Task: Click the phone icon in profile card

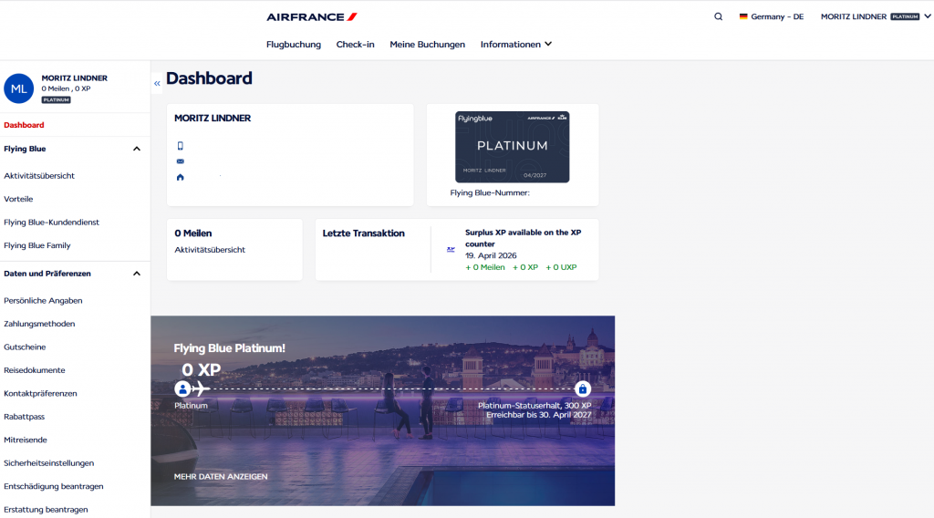Action: (x=181, y=146)
